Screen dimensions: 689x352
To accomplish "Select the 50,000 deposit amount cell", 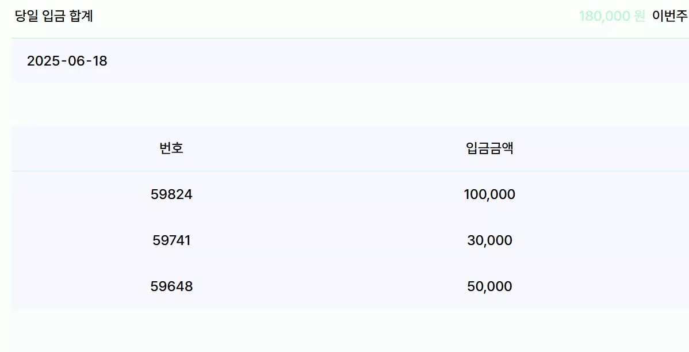I will coord(489,286).
